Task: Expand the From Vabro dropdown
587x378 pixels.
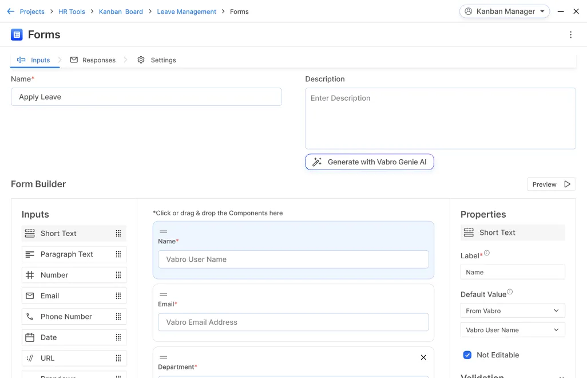Action: [512, 311]
